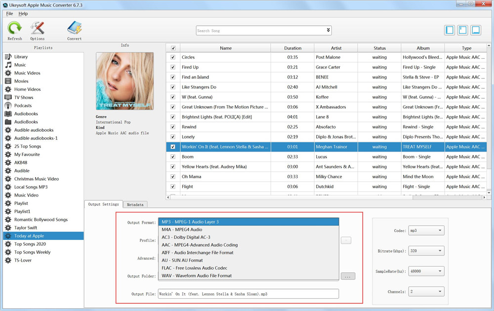Toggle checkbox for Find an Island
Viewport: 494px width, 311px height.
pyautogui.click(x=172, y=77)
